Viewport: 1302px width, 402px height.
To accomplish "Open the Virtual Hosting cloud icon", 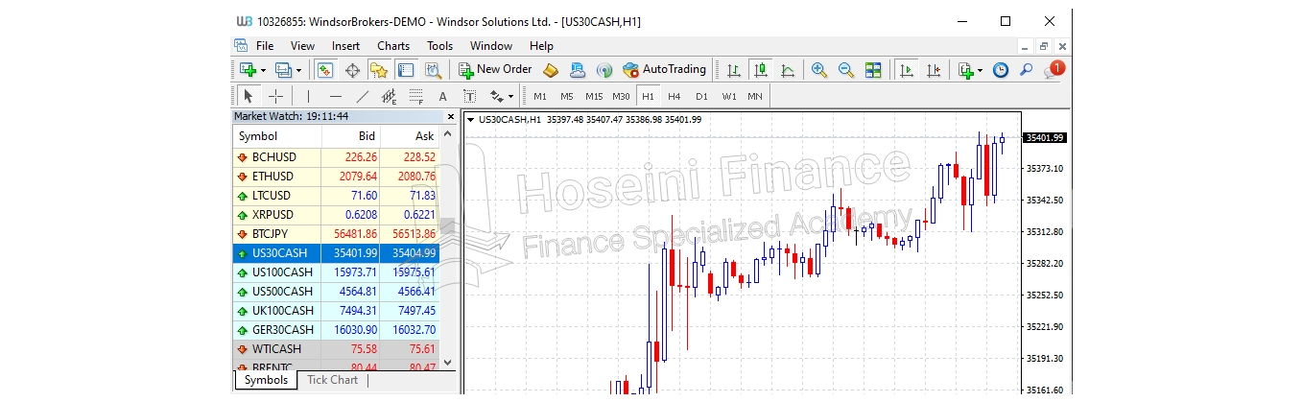I will point(578,70).
